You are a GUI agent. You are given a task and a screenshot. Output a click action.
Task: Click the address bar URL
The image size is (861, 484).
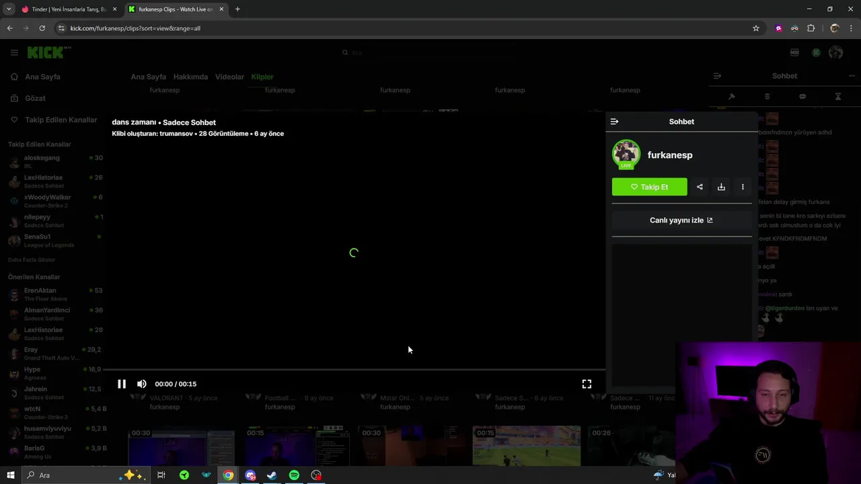click(x=135, y=28)
